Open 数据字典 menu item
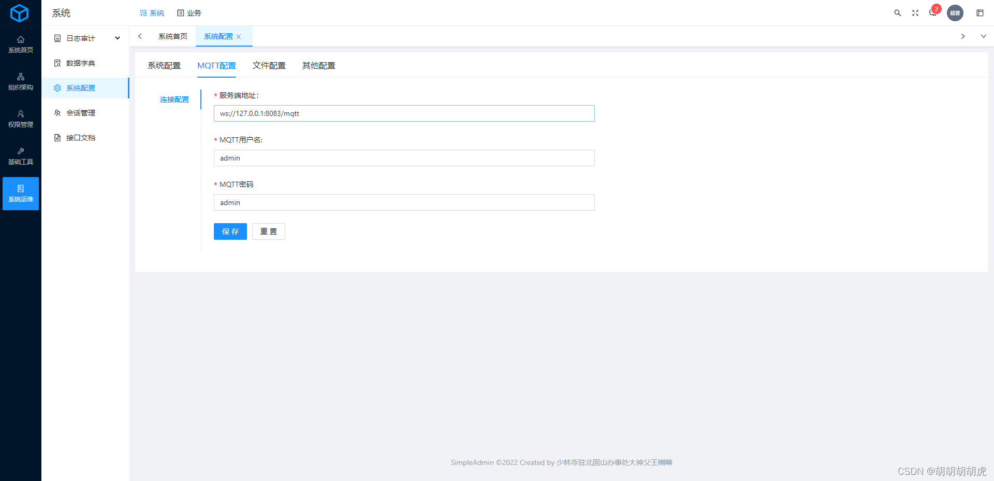994x481 pixels. coord(85,63)
